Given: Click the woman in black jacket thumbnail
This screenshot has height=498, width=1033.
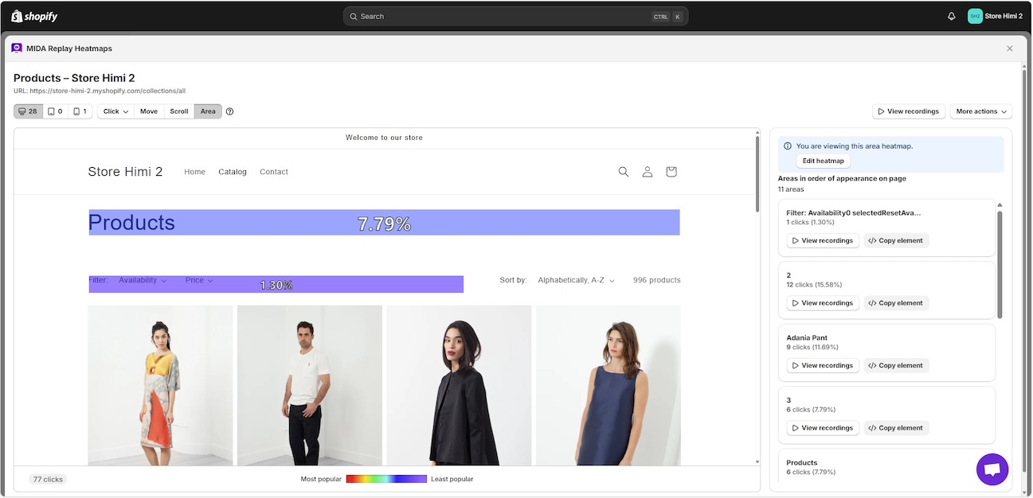Looking at the screenshot, I should [x=459, y=385].
